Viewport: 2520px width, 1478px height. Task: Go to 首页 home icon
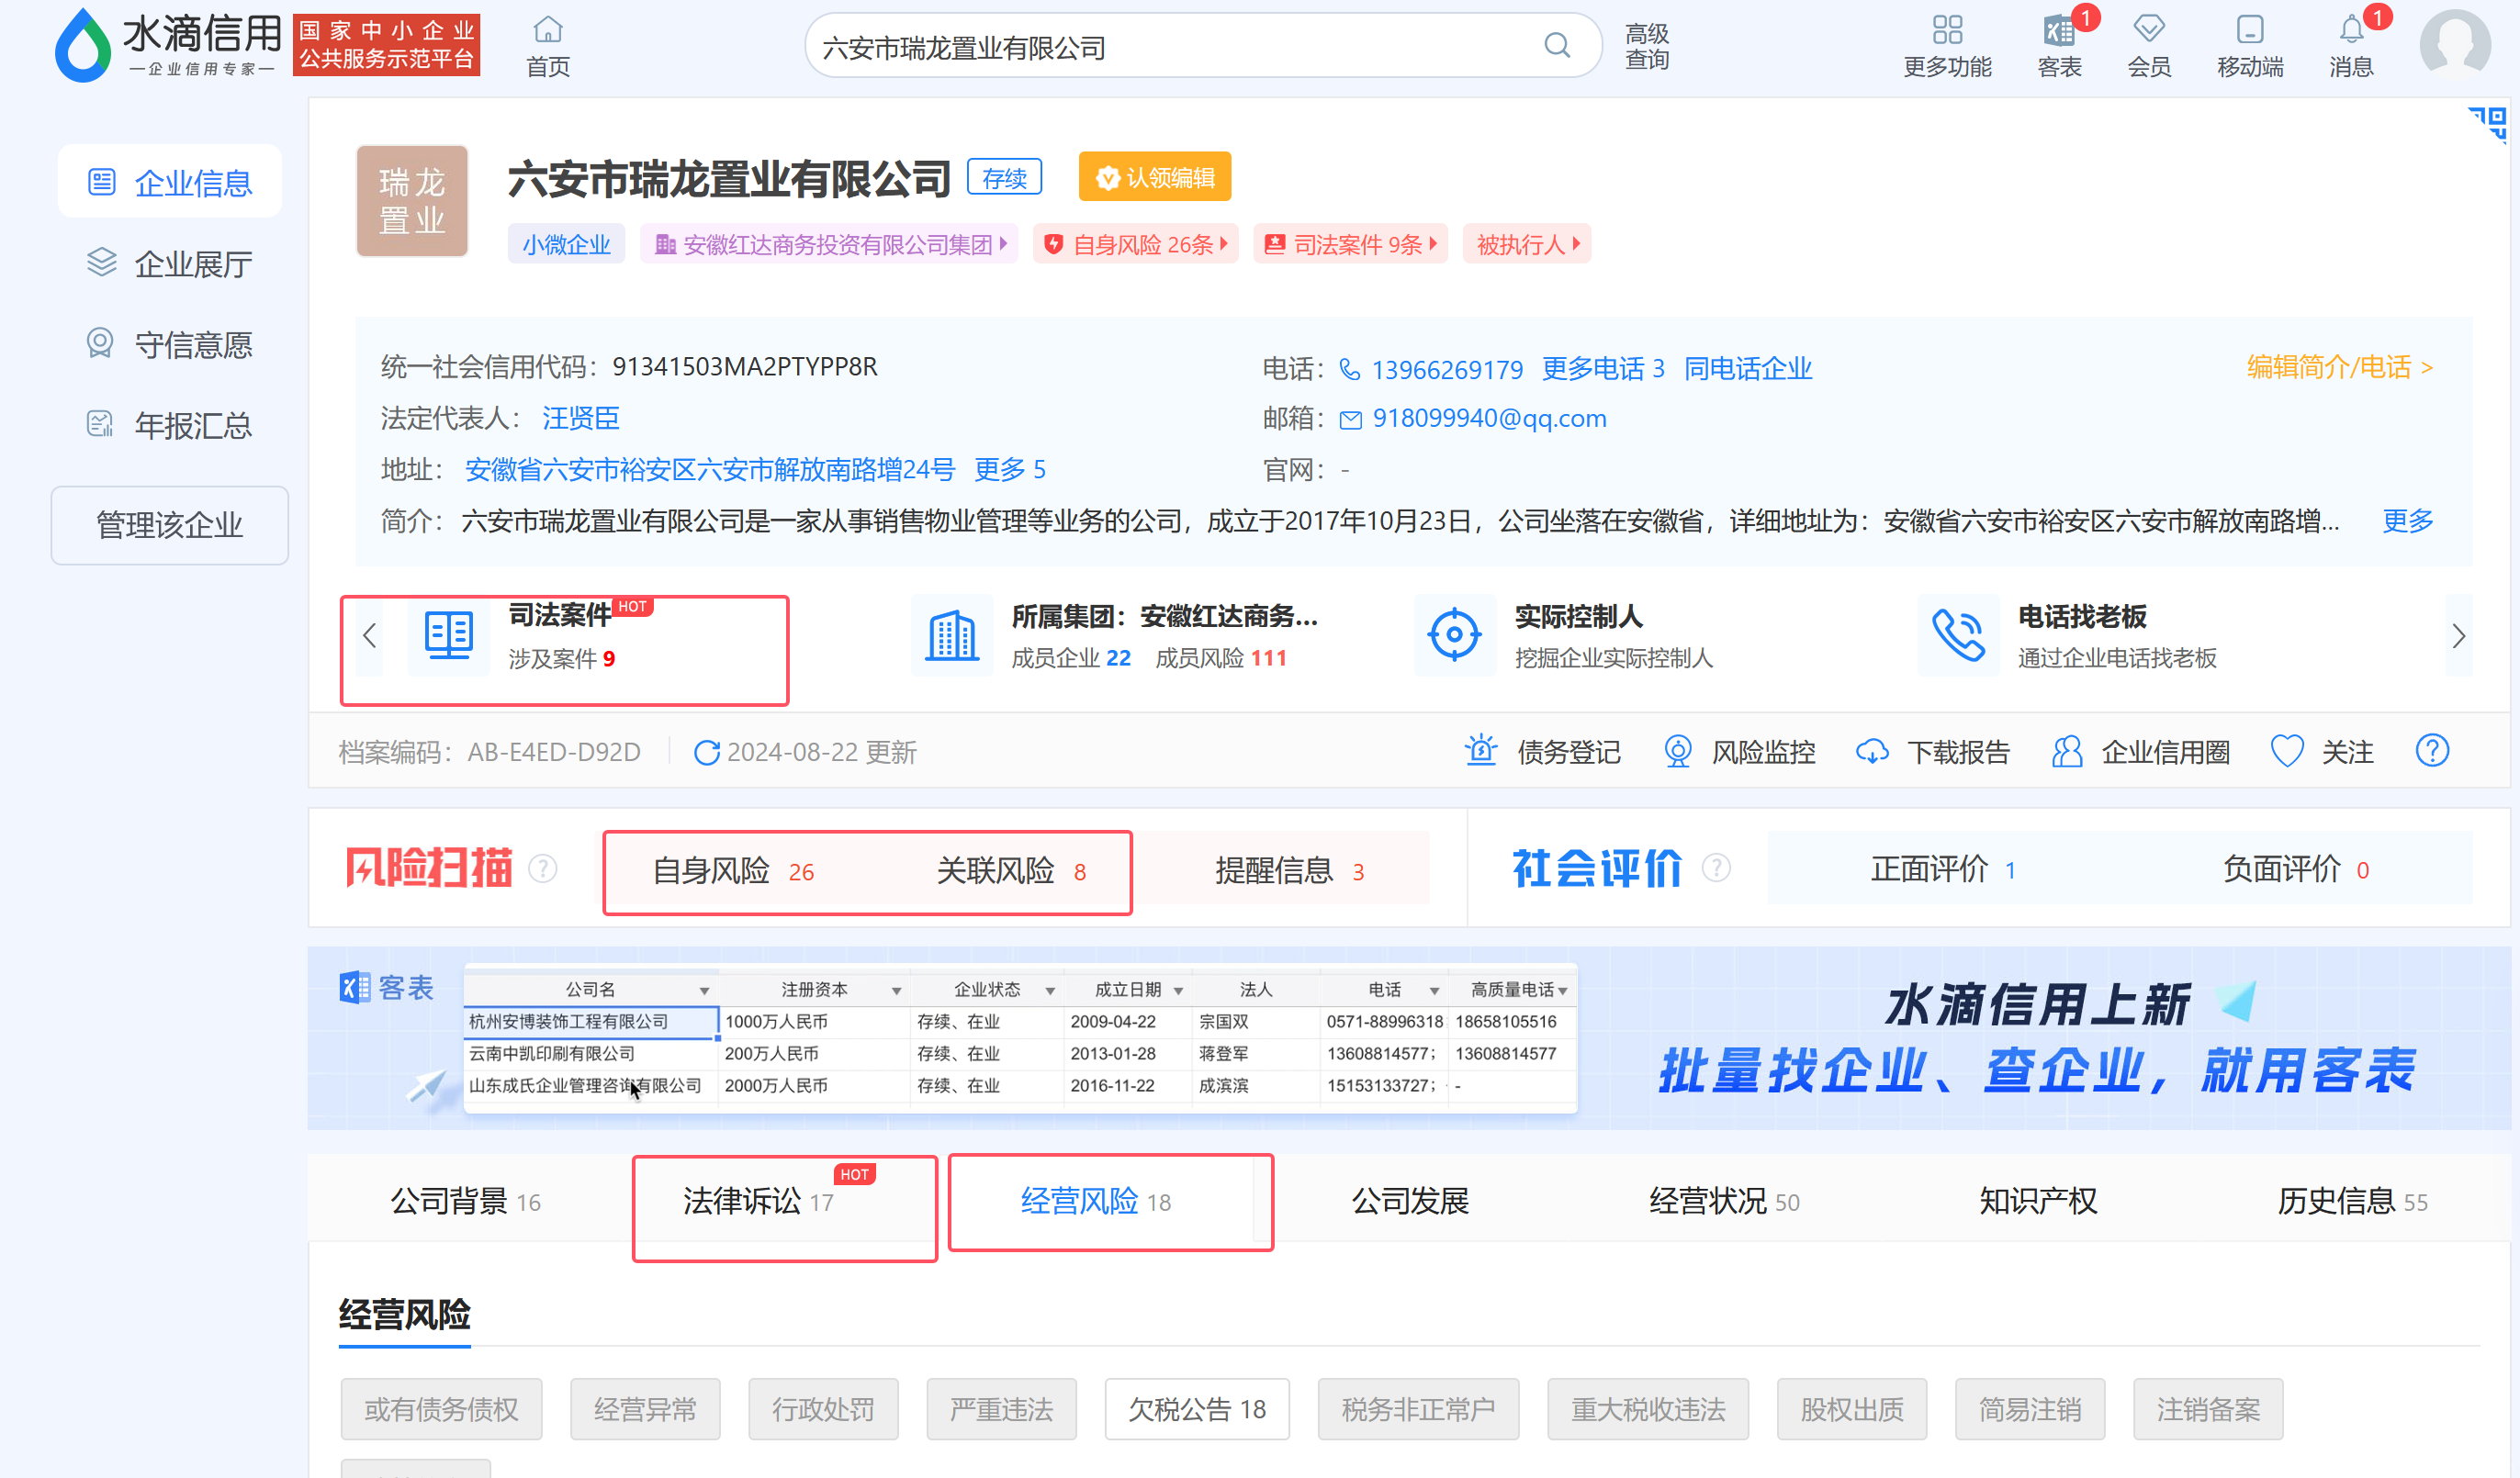coord(548,46)
